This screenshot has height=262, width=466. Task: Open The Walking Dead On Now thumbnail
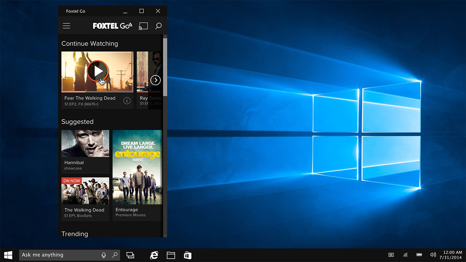coord(85,190)
